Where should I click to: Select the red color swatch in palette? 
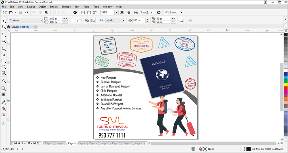(286, 88)
